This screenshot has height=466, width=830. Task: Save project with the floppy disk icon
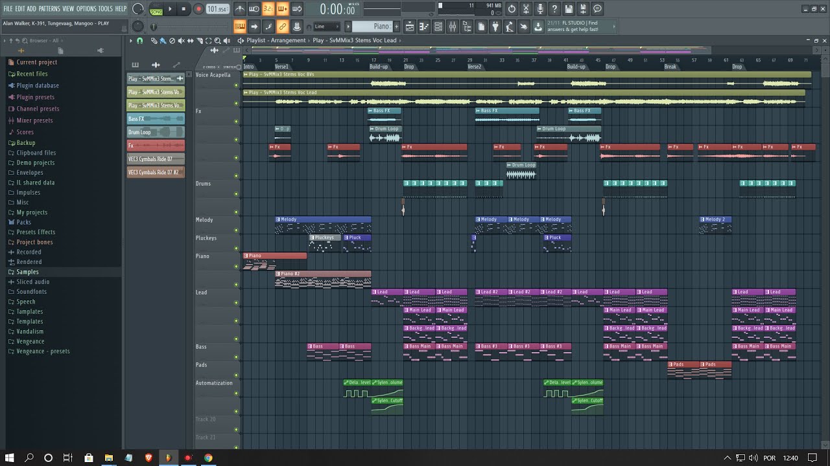click(569, 9)
